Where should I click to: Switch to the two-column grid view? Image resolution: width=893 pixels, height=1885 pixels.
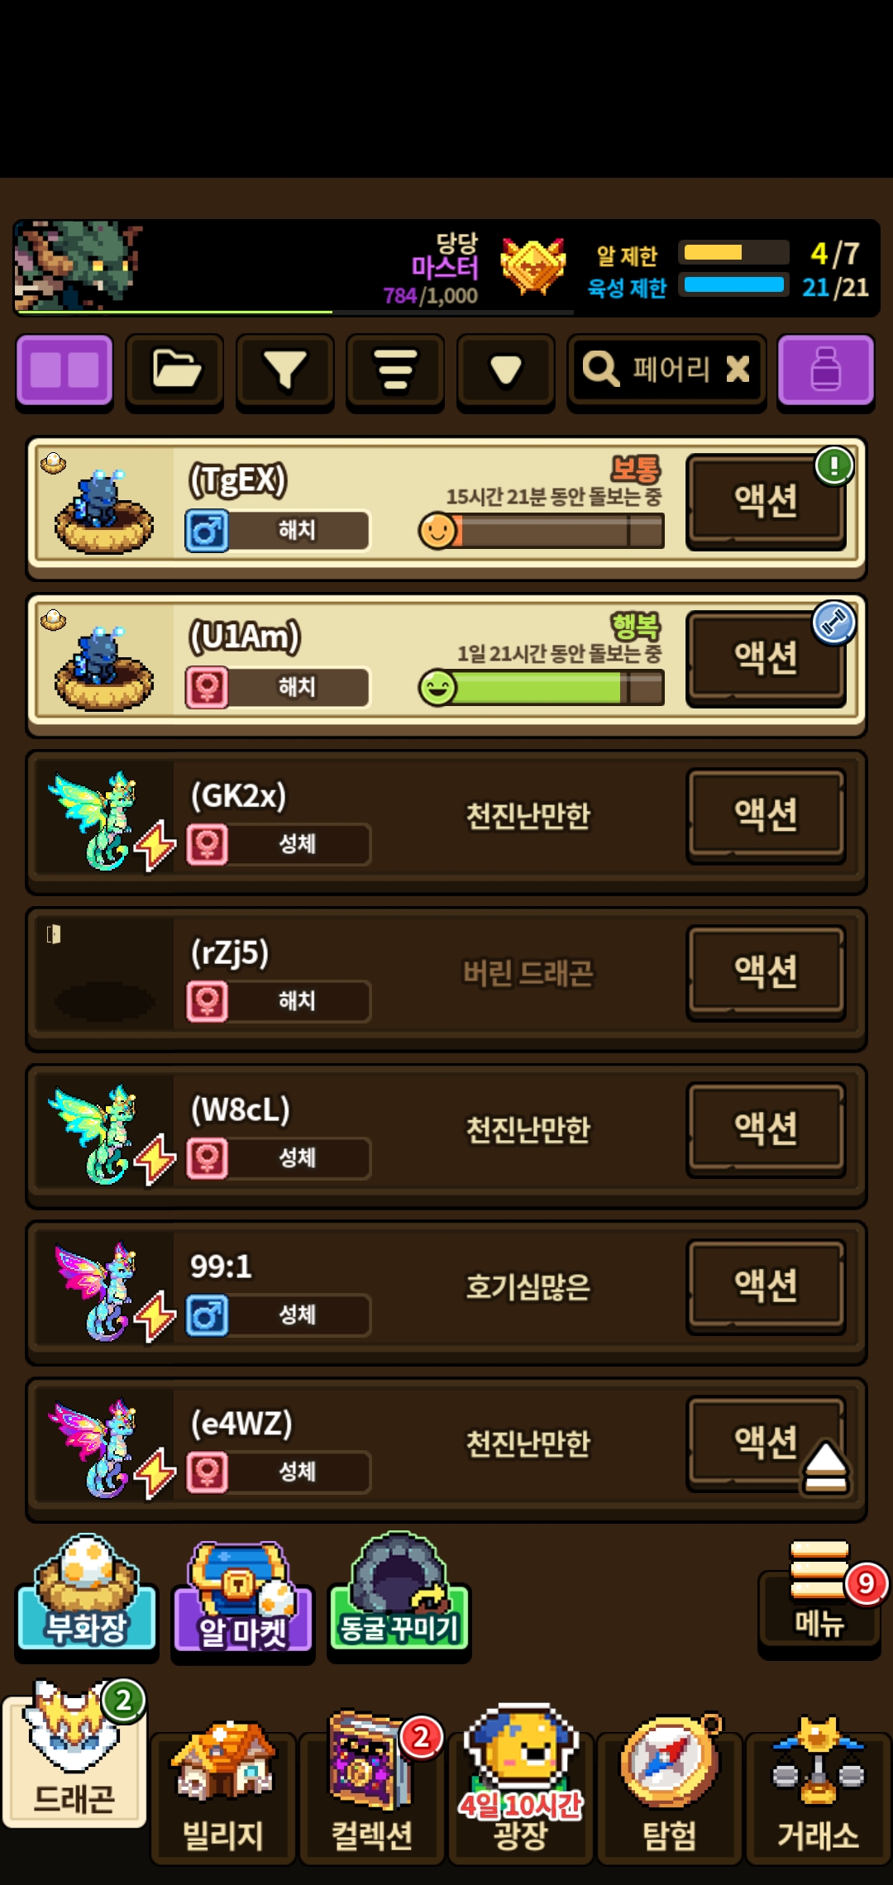click(64, 370)
